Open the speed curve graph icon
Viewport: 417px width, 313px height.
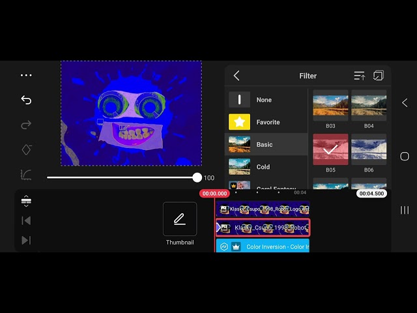(26, 175)
